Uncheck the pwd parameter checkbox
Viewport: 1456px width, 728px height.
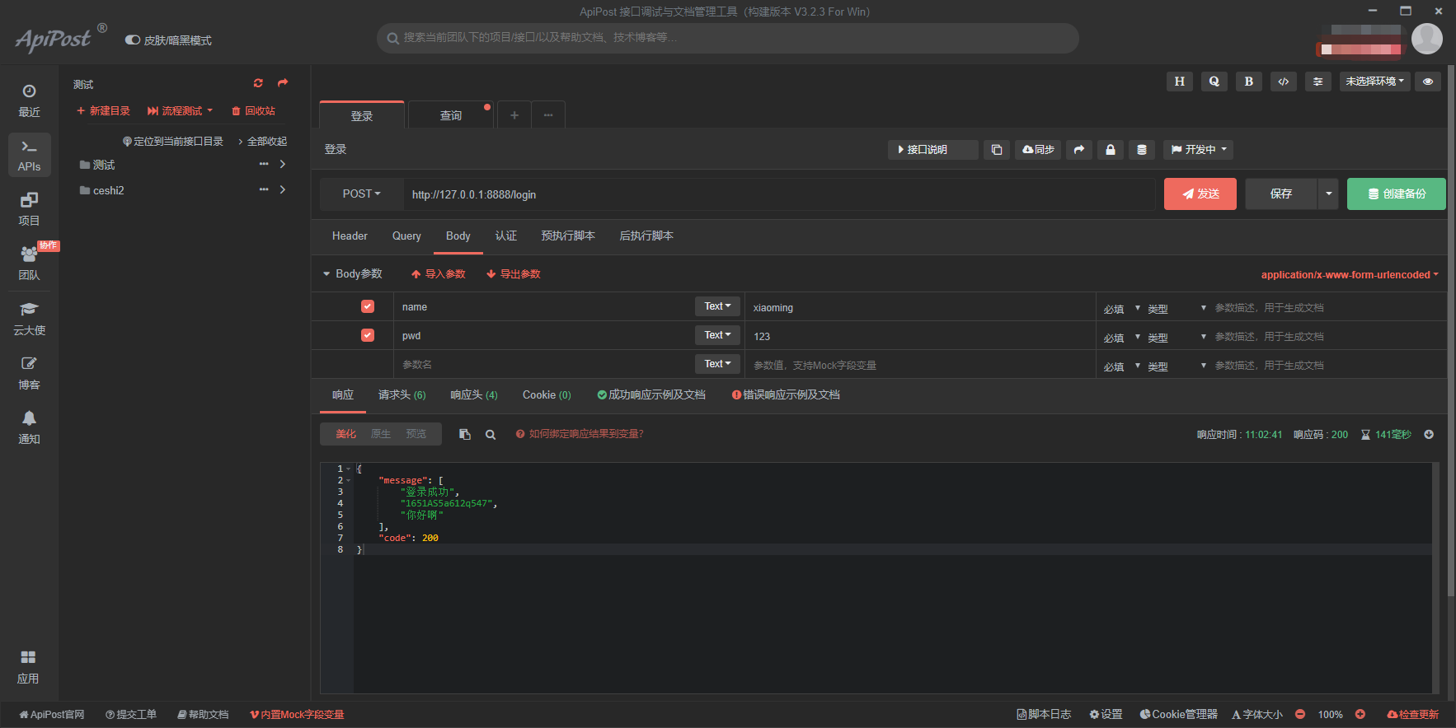click(x=368, y=335)
